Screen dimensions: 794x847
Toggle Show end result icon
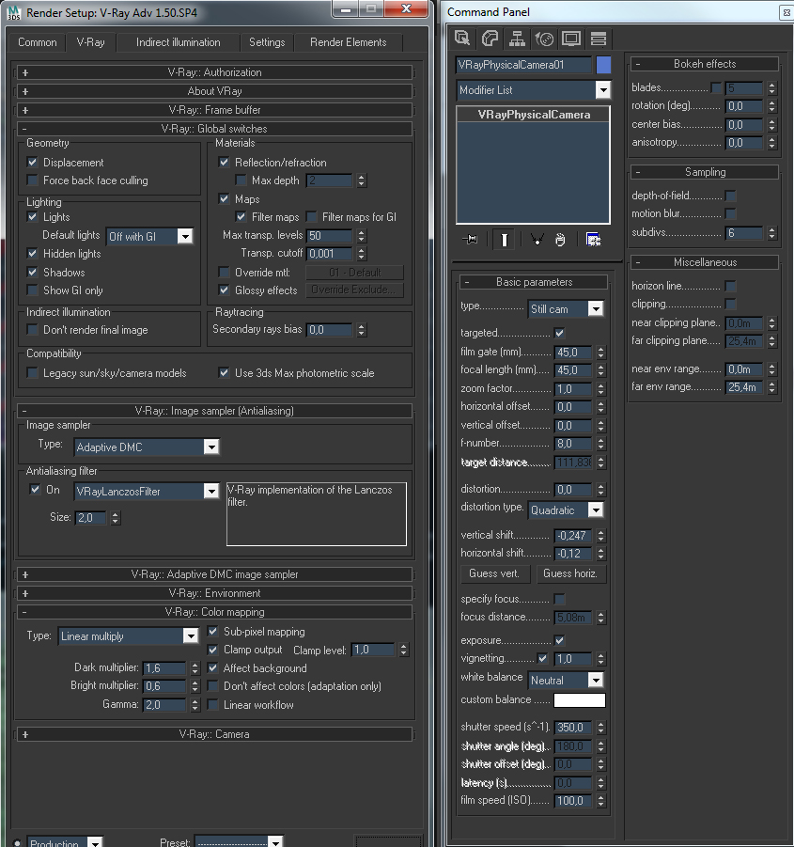(505, 240)
